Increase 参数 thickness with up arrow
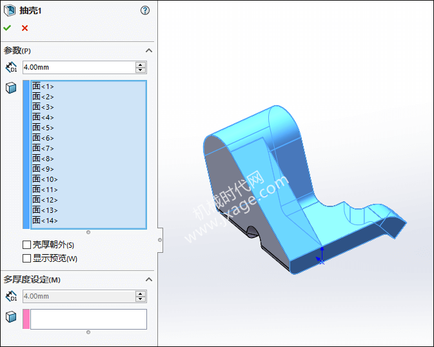This screenshot has width=434, height=347. tap(141, 64)
